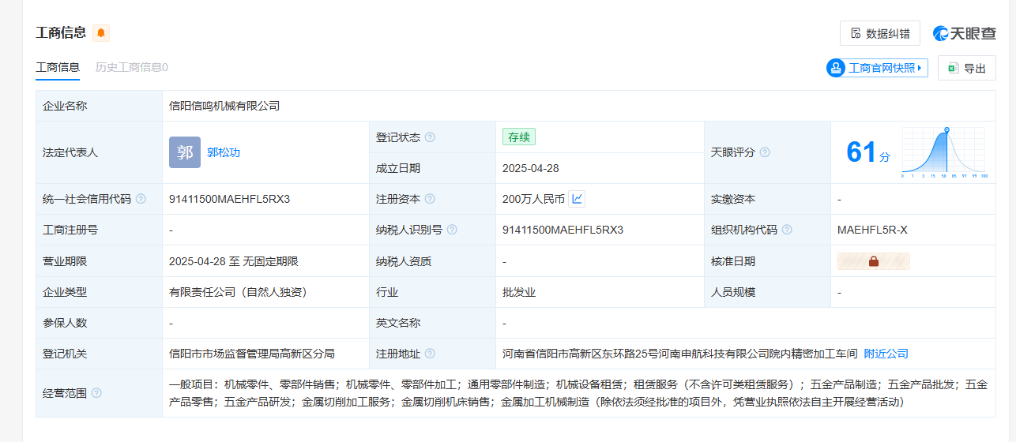
Task: Switch to the 工商信息 tab
Action: pyautogui.click(x=58, y=68)
